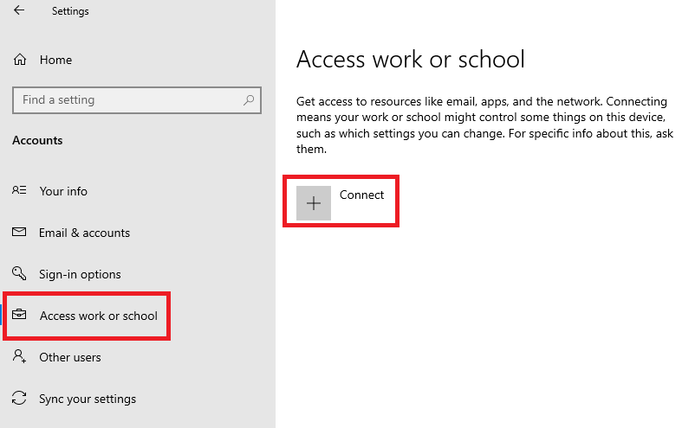
Task: Click the Settings window title
Action: click(x=70, y=11)
